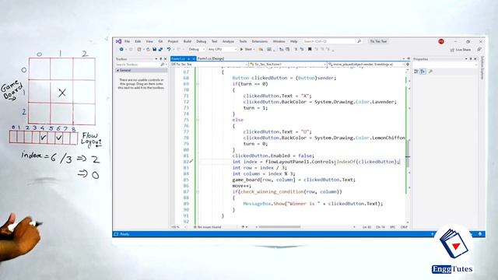Open the Solution Explorer side tab
Image resolution: width=498 pixels, height=280 pixels.
482,68
